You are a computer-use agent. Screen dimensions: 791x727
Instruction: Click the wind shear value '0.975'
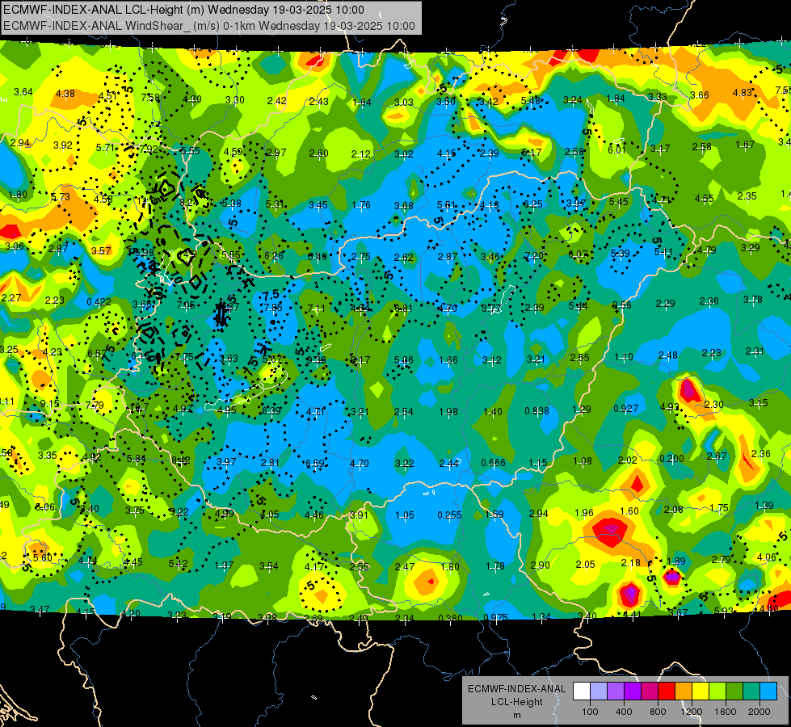495,617
